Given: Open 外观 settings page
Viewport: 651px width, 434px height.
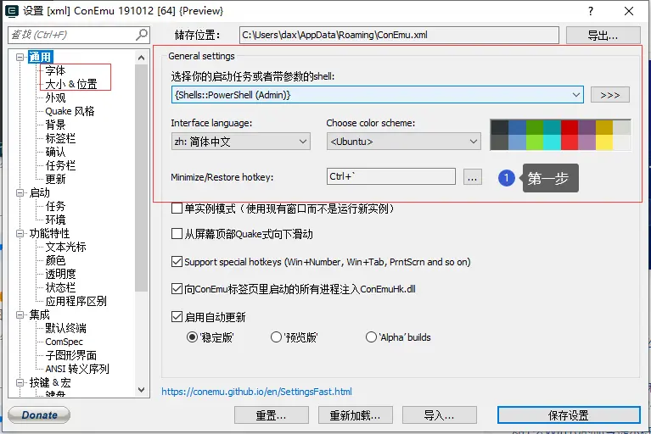Looking at the screenshot, I should coord(55,97).
